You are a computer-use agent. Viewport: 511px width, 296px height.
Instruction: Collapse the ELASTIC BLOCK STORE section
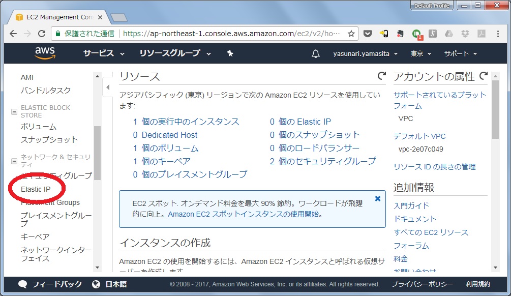14,112
